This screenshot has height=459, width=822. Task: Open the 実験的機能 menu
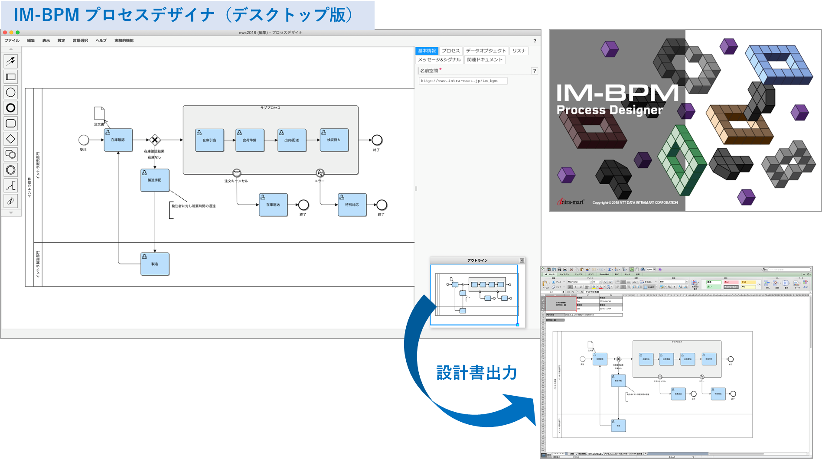pyautogui.click(x=124, y=41)
